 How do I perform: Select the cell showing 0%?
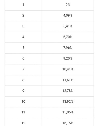click(x=68, y=5)
